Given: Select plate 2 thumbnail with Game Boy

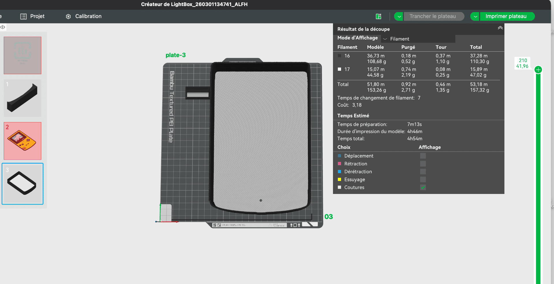Looking at the screenshot, I should coord(23,141).
